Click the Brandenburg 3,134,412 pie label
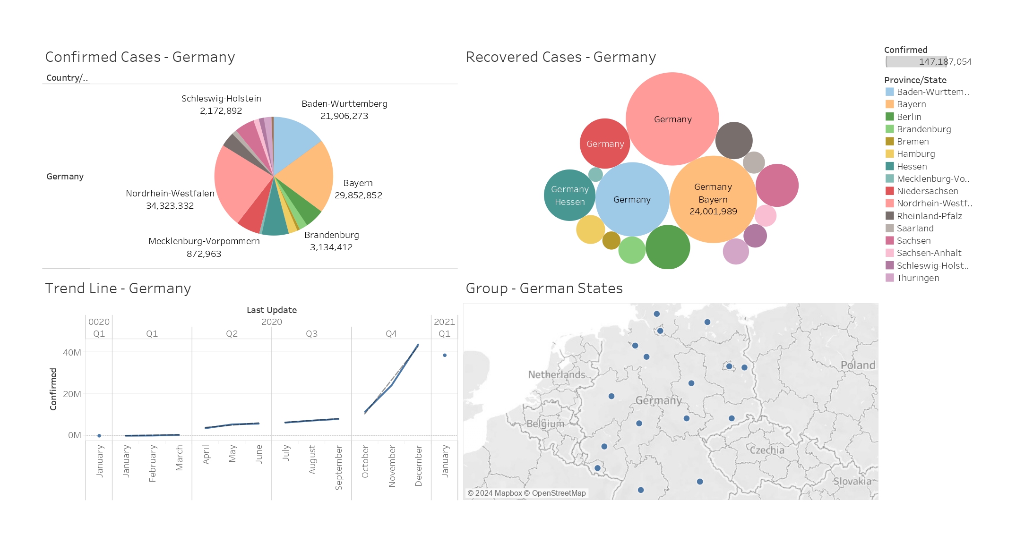 coord(332,241)
